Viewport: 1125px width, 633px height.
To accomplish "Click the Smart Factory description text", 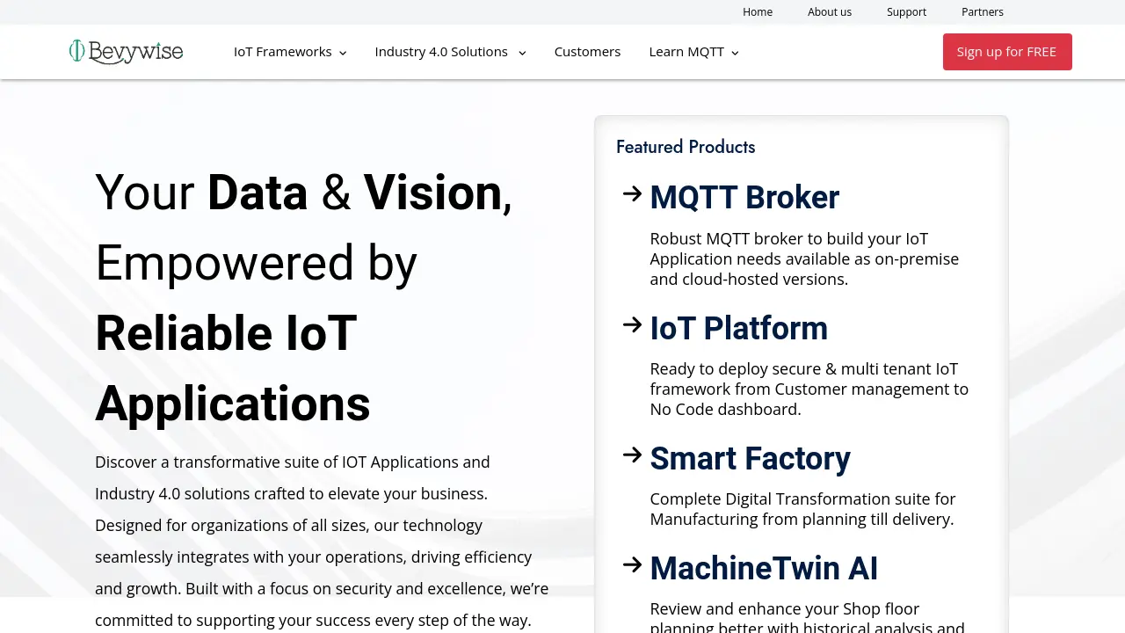I will pos(802,509).
